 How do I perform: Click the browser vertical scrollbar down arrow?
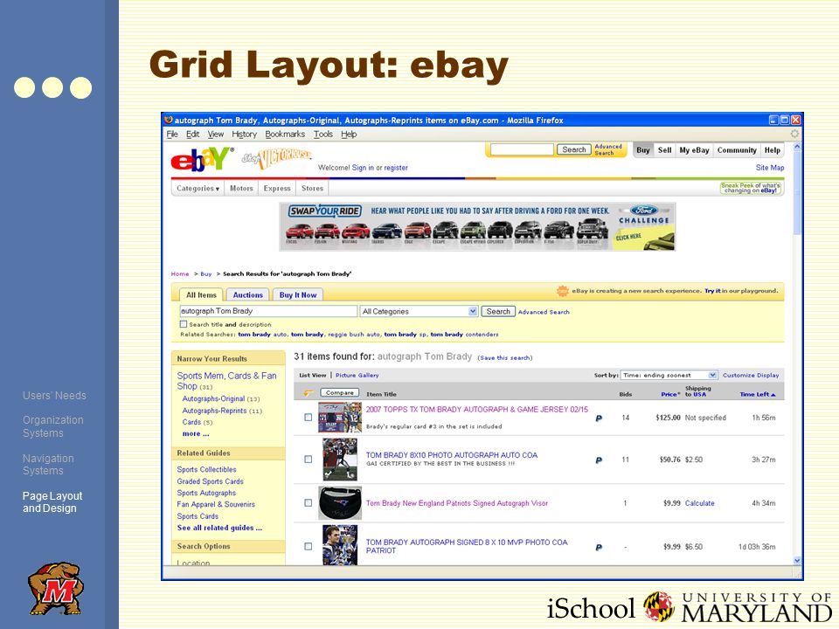797,561
